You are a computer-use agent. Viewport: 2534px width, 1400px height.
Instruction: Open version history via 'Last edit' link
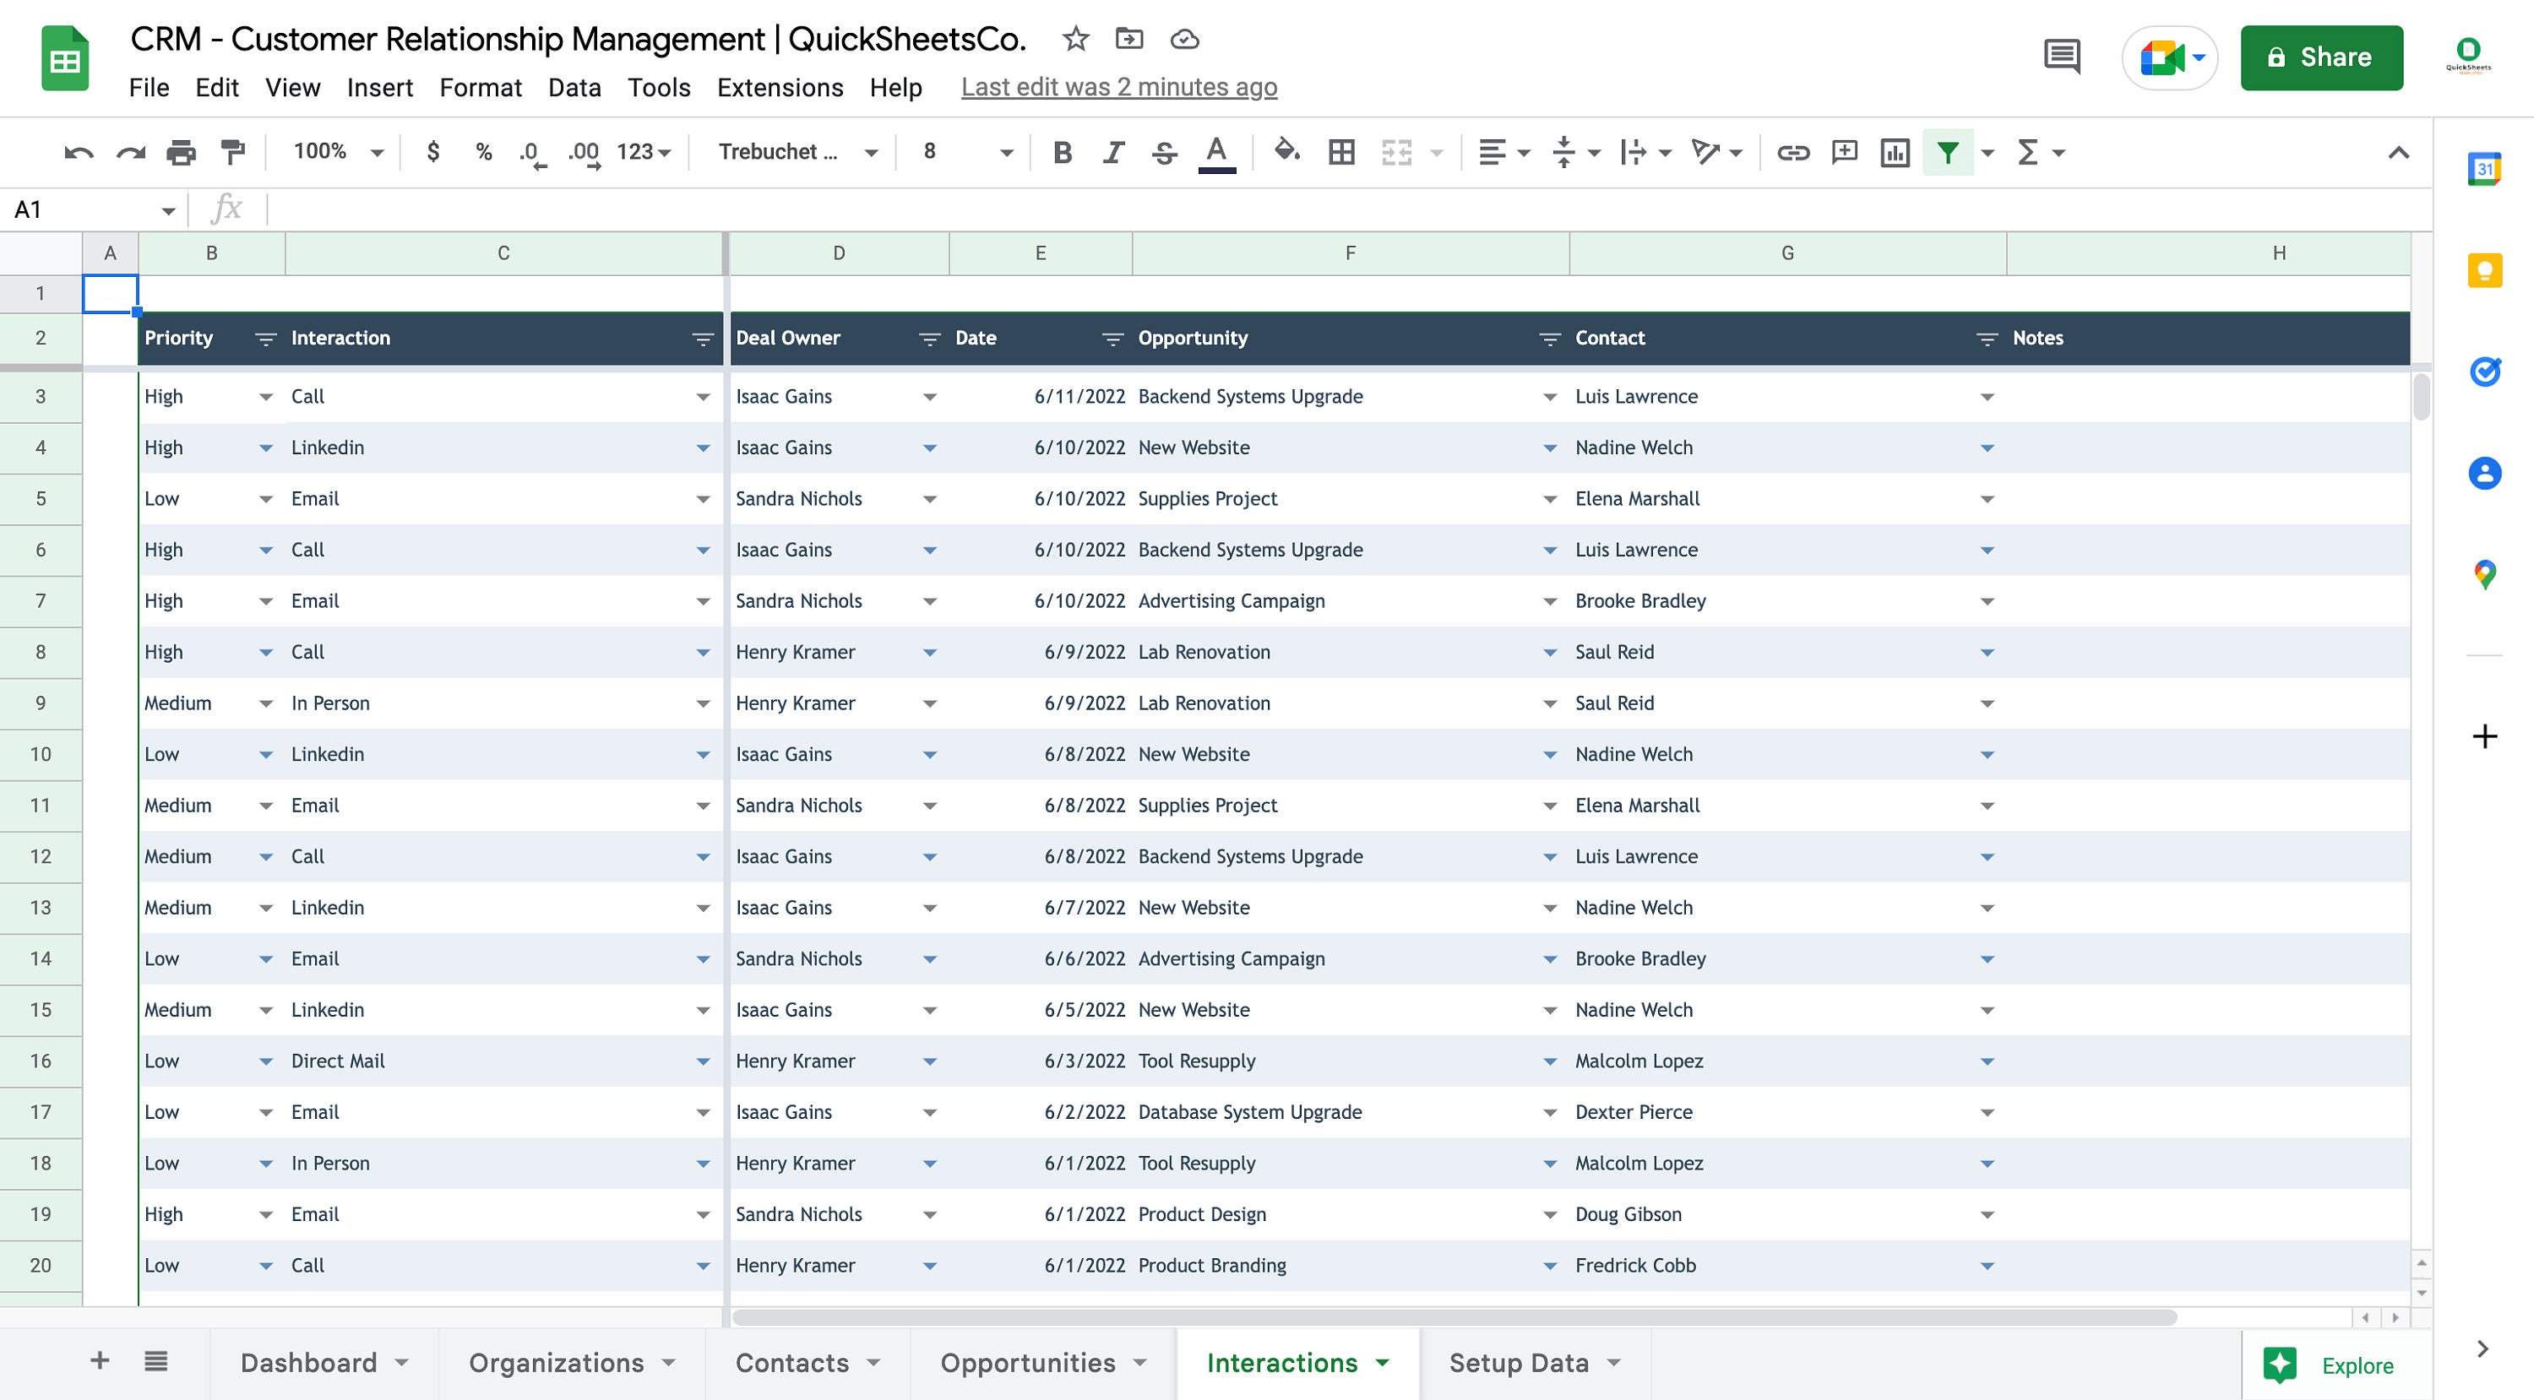pos(1119,86)
